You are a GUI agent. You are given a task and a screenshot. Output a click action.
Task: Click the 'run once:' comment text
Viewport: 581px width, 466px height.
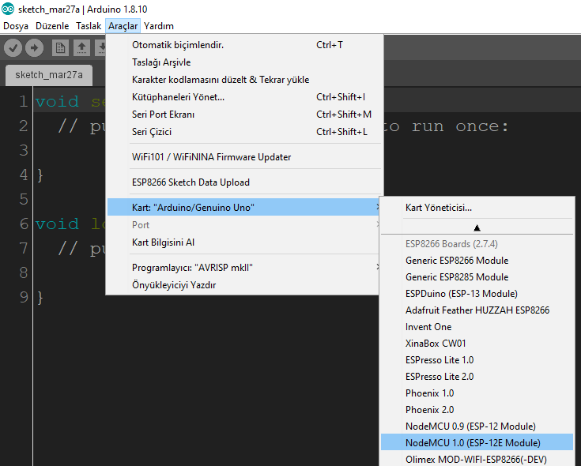point(460,126)
